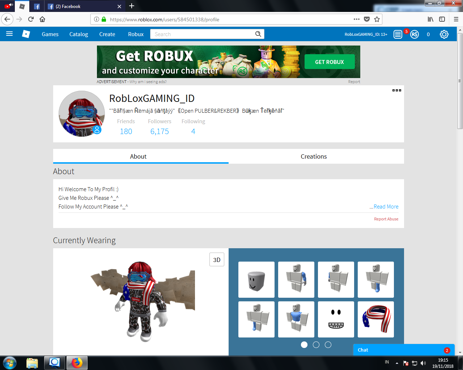Select the About tab
Viewport: 463px width, 370px height.
point(141,156)
